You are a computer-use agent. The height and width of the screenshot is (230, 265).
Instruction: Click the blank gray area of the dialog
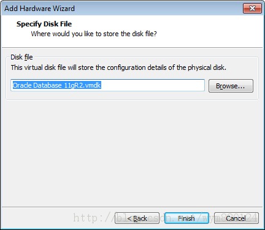tap(132, 153)
